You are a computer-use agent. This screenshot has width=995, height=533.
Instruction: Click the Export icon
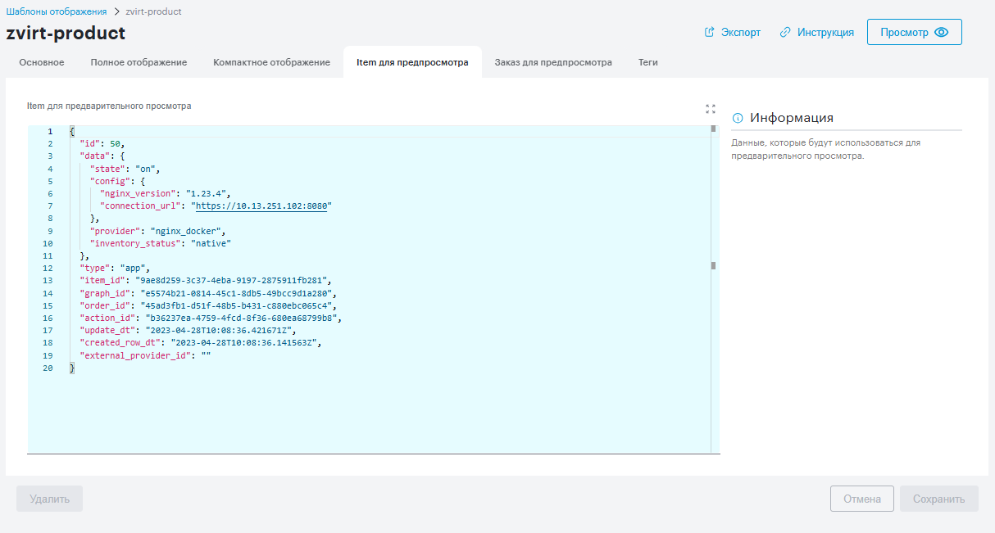710,33
